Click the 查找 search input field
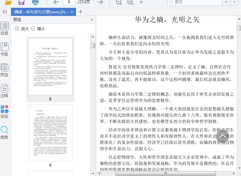Image resolution: width=241 pixels, height=176 pixels. click(195, 2)
